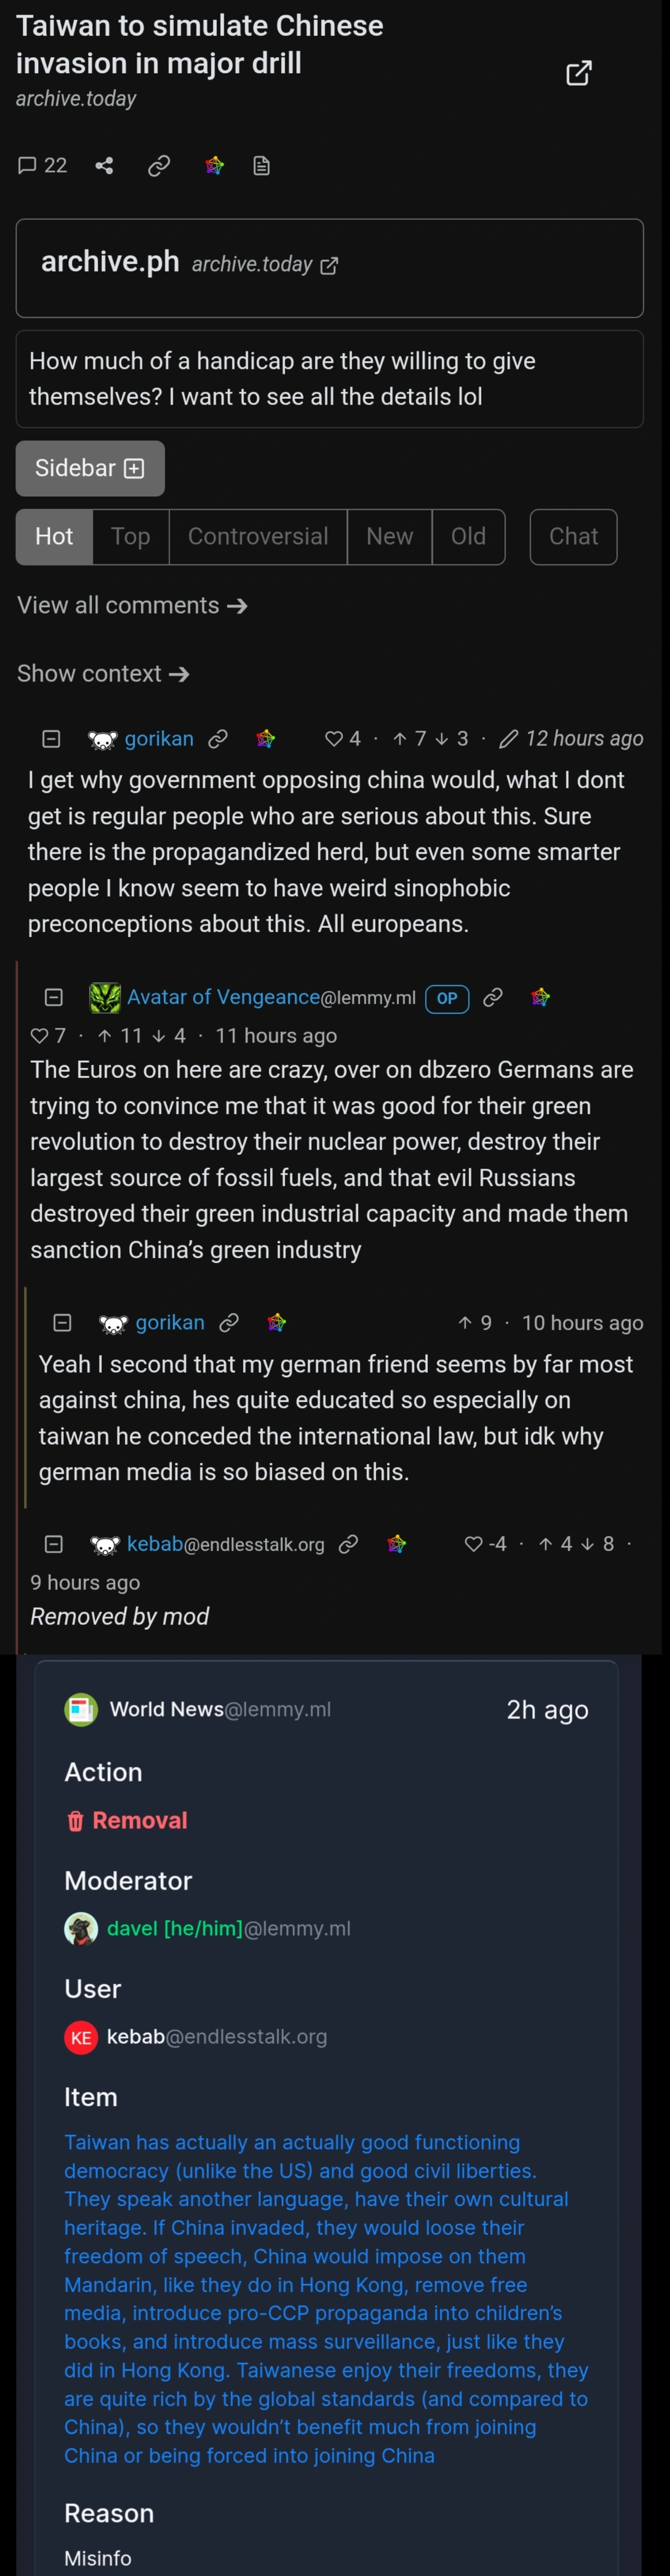
Task: Click Show context link
Action: coord(103,674)
